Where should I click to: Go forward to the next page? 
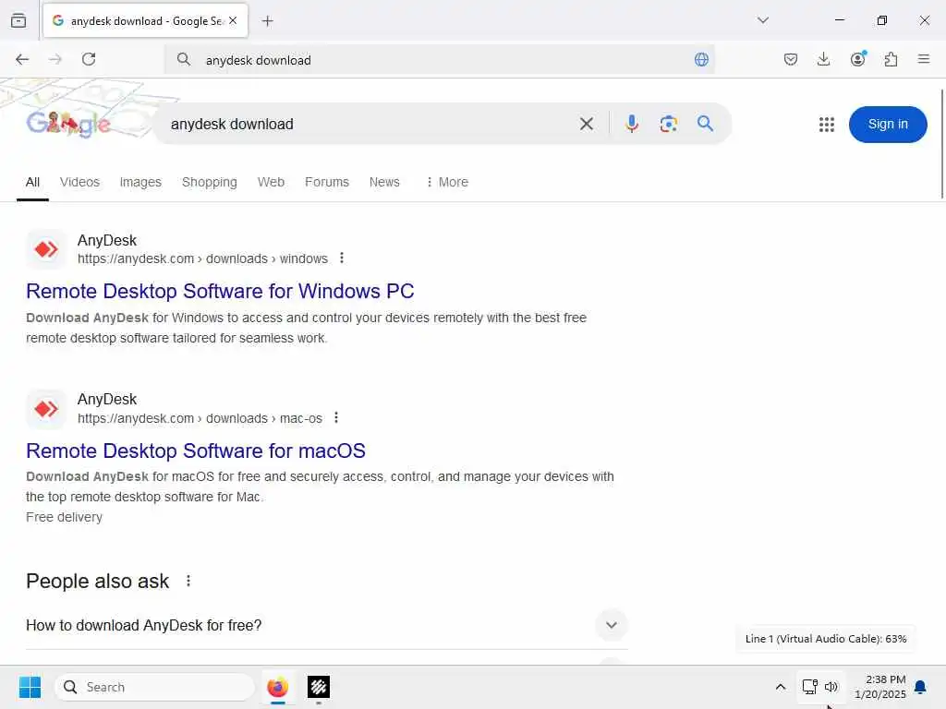(55, 59)
